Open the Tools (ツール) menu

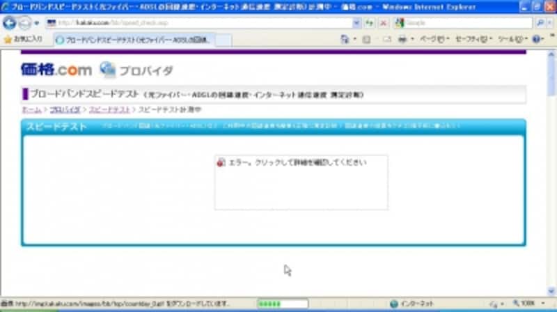[x=512, y=39]
